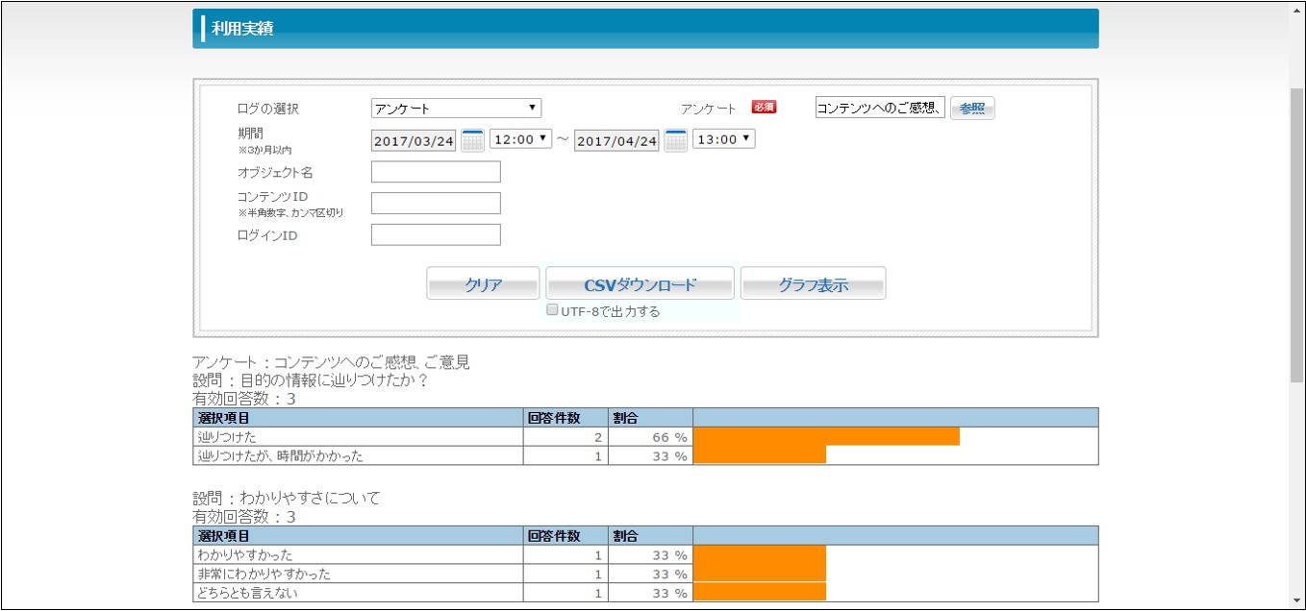The height and width of the screenshot is (611, 1306).
Task: Click the end date field 2017/04/24
Action: click(x=616, y=141)
